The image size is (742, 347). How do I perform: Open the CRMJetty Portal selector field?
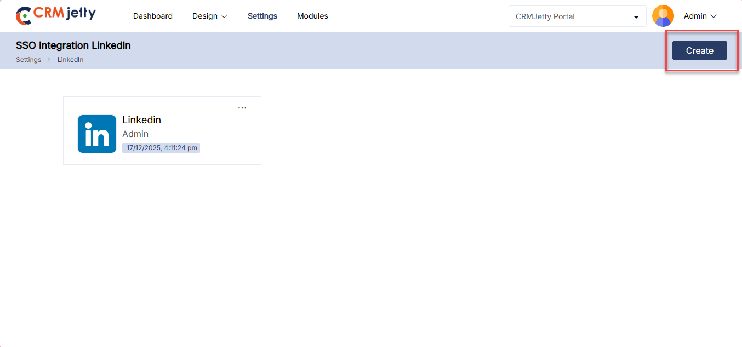(x=570, y=16)
